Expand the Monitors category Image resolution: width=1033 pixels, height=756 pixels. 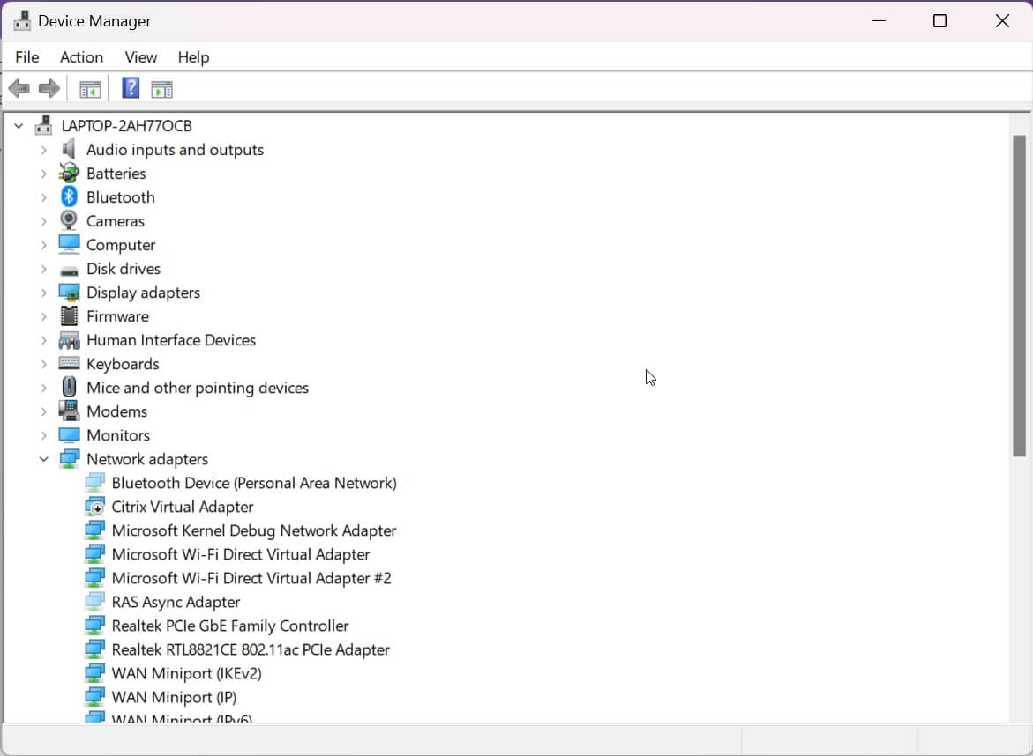[43, 435]
